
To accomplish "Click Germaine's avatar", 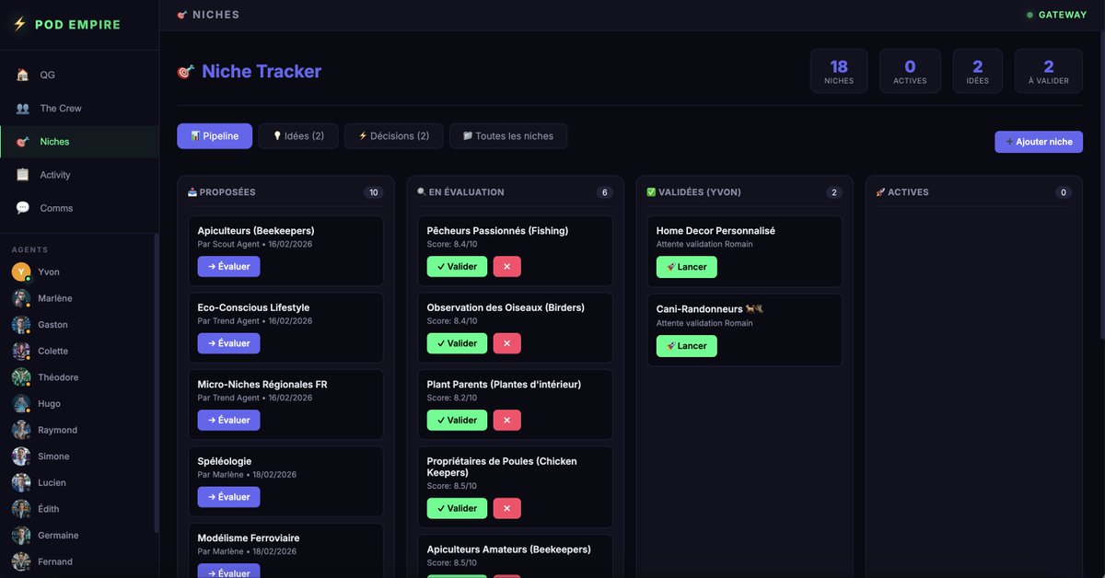I will pos(21,536).
